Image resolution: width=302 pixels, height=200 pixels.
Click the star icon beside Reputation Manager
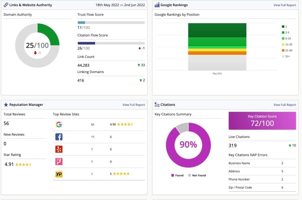click(x=6, y=105)
